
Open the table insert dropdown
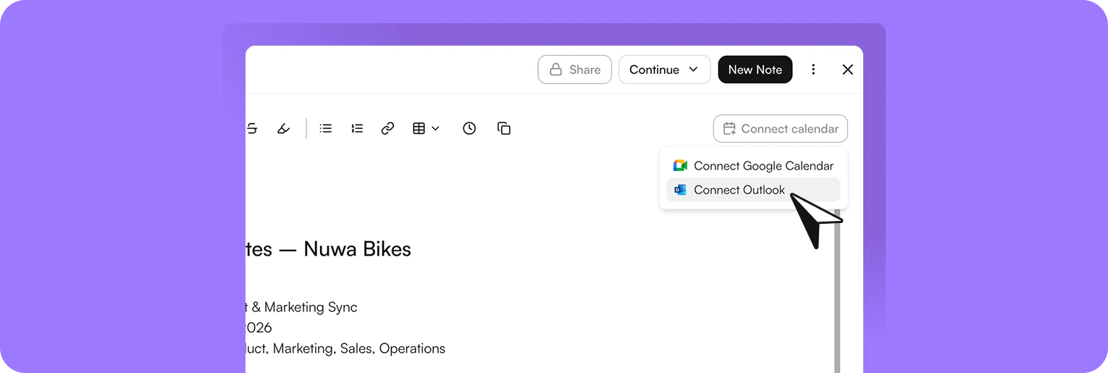tap(426, 128)
